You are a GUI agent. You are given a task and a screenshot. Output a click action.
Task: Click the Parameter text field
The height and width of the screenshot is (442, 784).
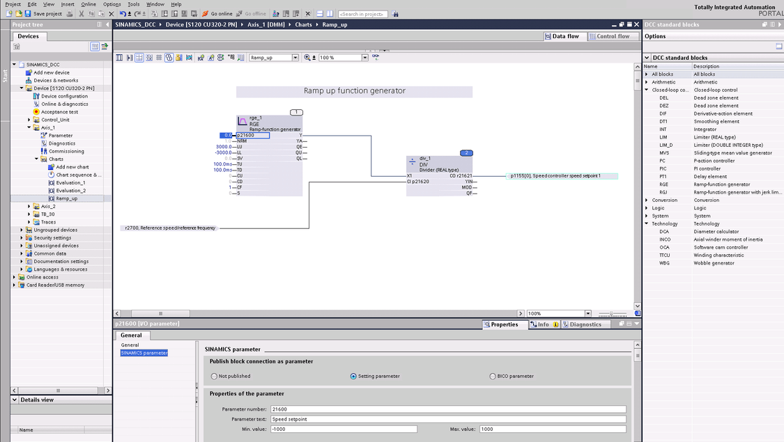click(448, 419)
